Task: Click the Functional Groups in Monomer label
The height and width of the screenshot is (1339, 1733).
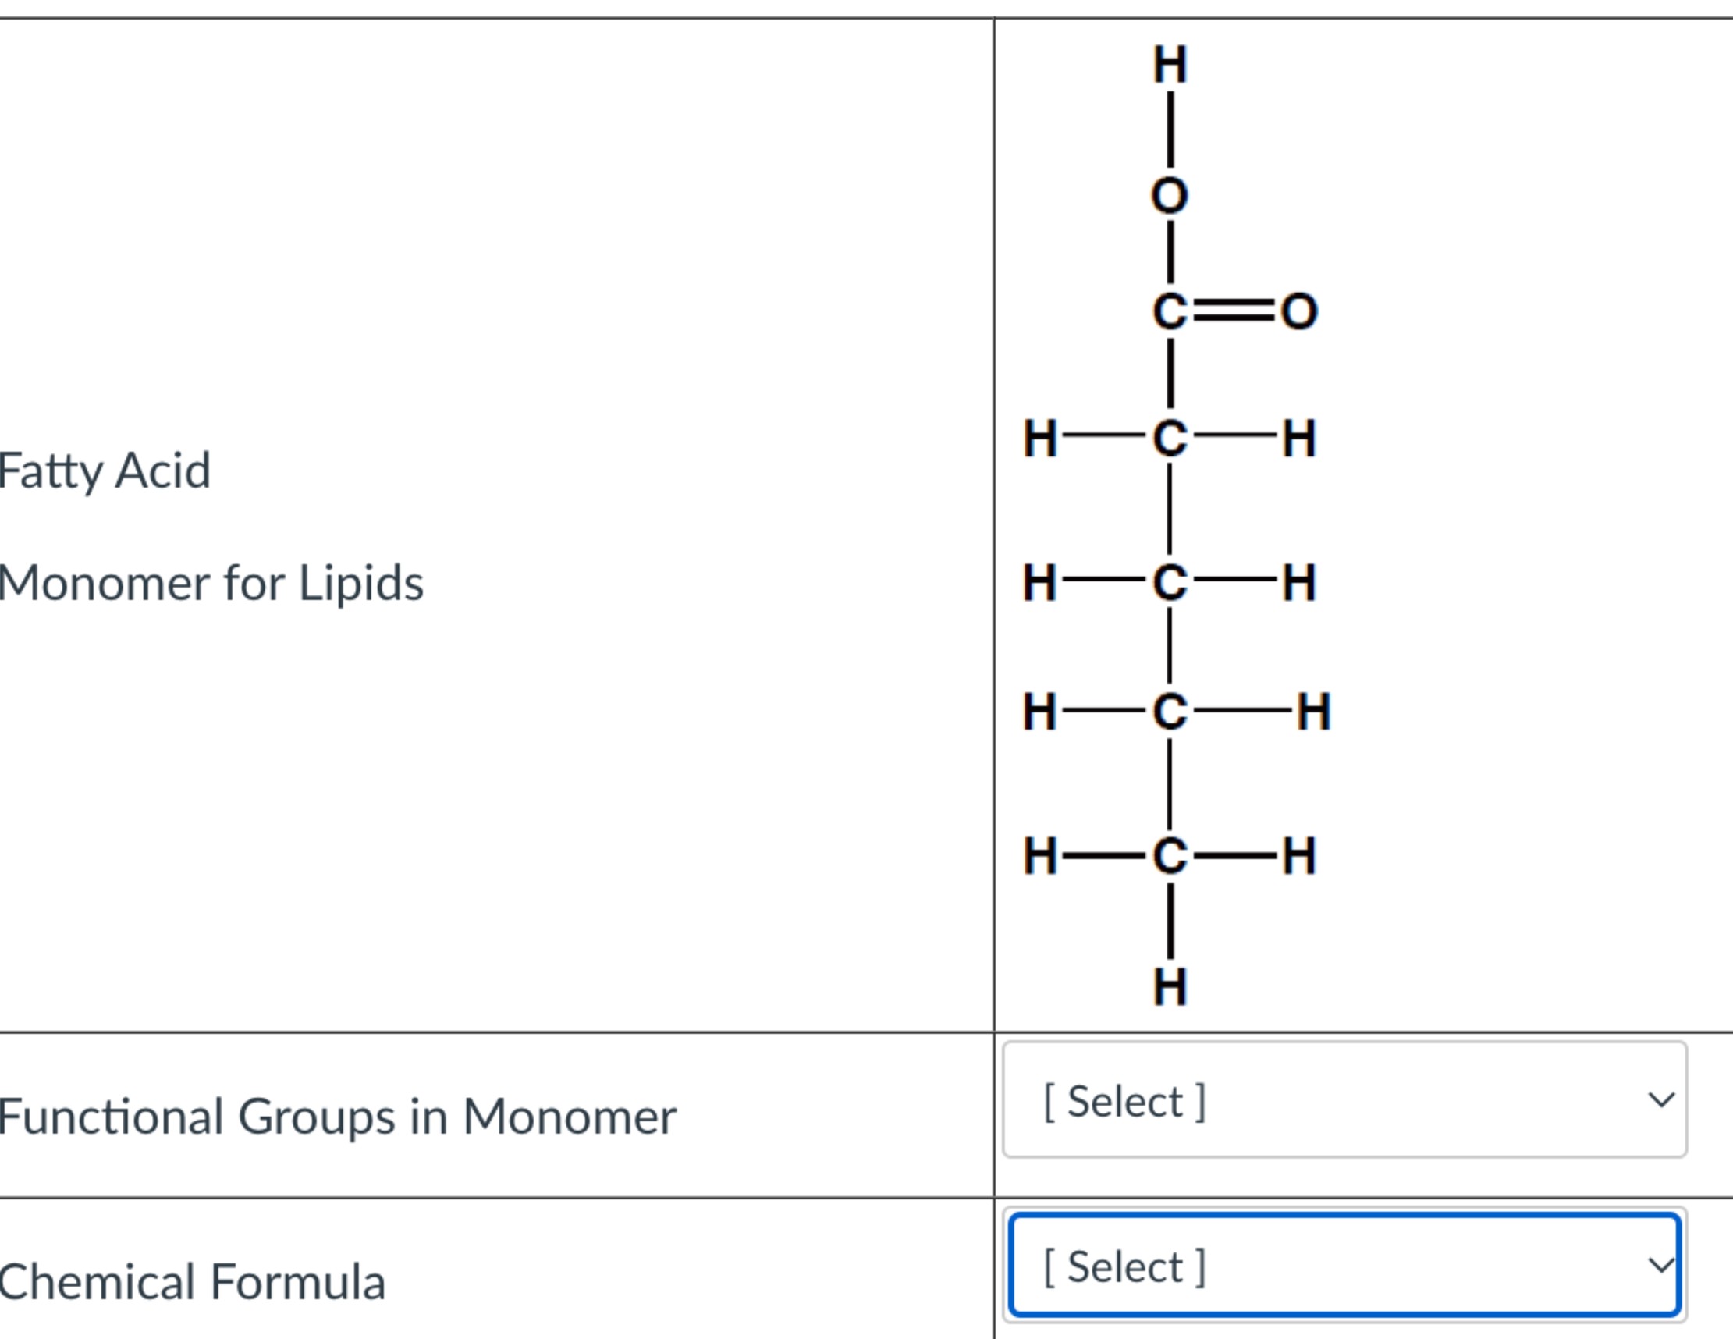Action: [337, 1117]
